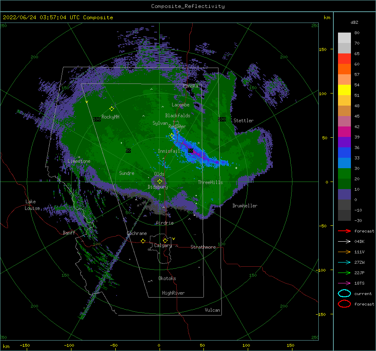Viewport: 376px width, 351px height.
Task: Click the yellow diamond marker near RockyMH
Action: click(x=112, y=109)
